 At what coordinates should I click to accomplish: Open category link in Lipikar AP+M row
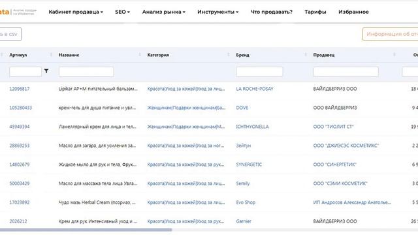(x=186, y=89)
